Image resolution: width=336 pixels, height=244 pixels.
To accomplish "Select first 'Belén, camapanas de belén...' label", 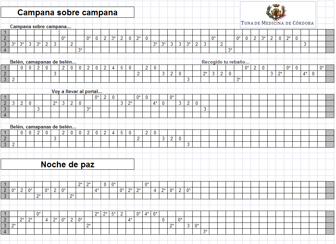I will point(43,62).
